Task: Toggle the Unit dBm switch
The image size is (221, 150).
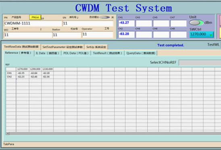Action: [x=196, y=23]
